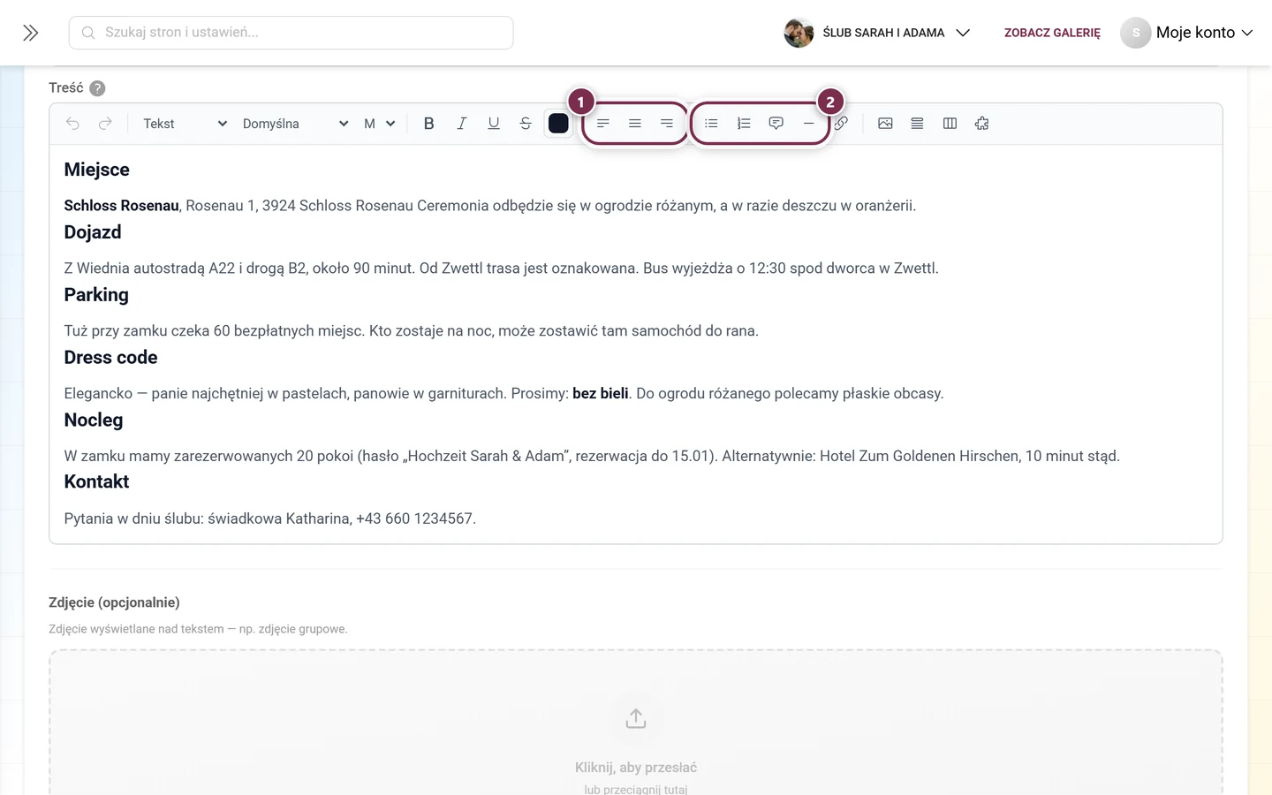Open the puzzle-piece widget tool
Viewport: 1272px width, 795px height.
pyautogui.click(x=981, y=124)
